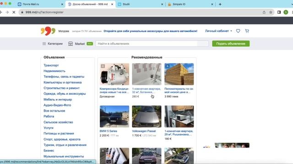Close the 999.md tab
The height and width of the screenshot is (164, 293).
[x=112, y=4]
